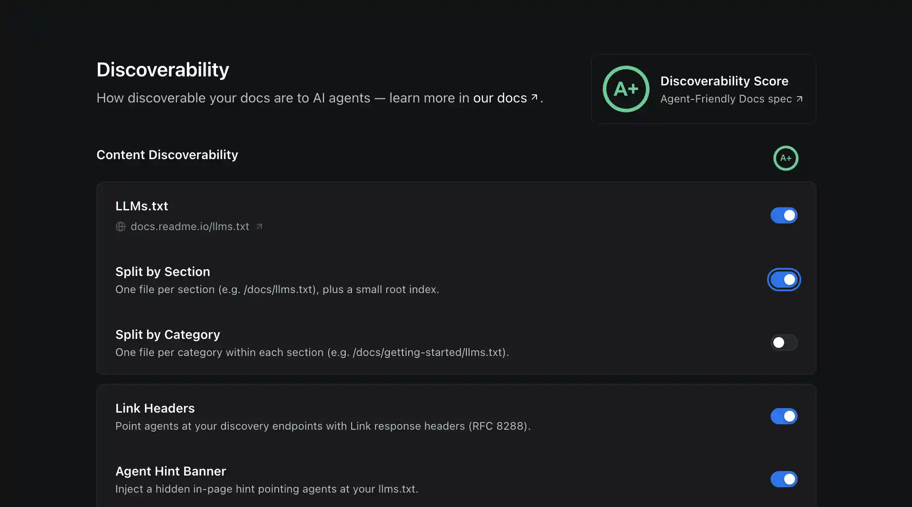This screenshot has height=507, width=912.
Task: Disable the LLMs.txt toggle
Action: (784, 215)
